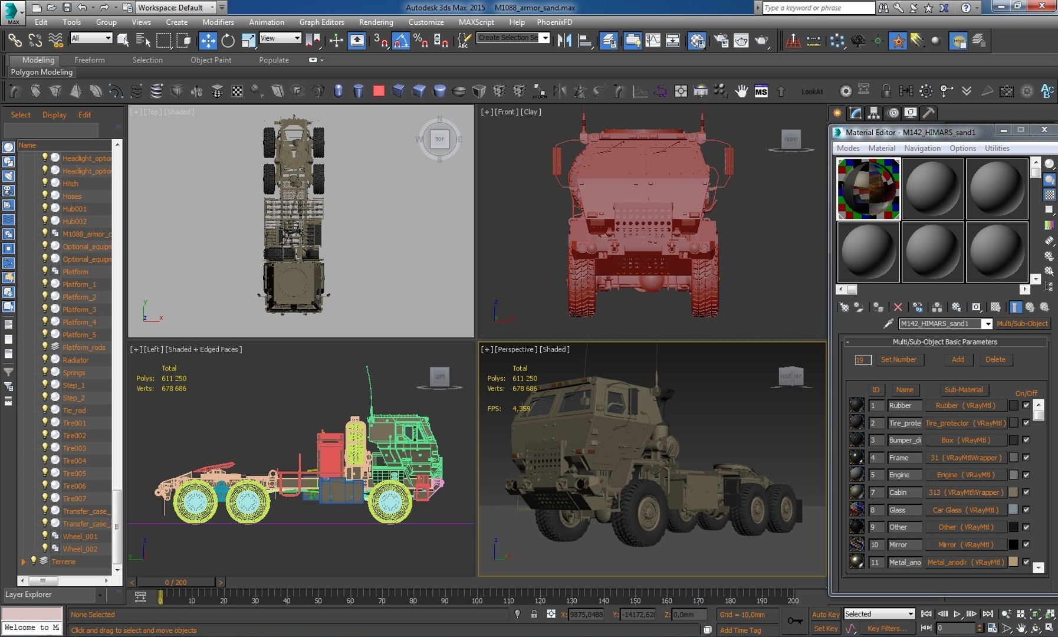Image resolution: width=1058 pixels, height=637 pixels.
Task: Toggle the Angle Snap icon
Action: tap(400, 41)
